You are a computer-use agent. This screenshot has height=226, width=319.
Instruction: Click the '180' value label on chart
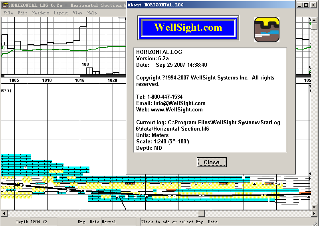85,64
